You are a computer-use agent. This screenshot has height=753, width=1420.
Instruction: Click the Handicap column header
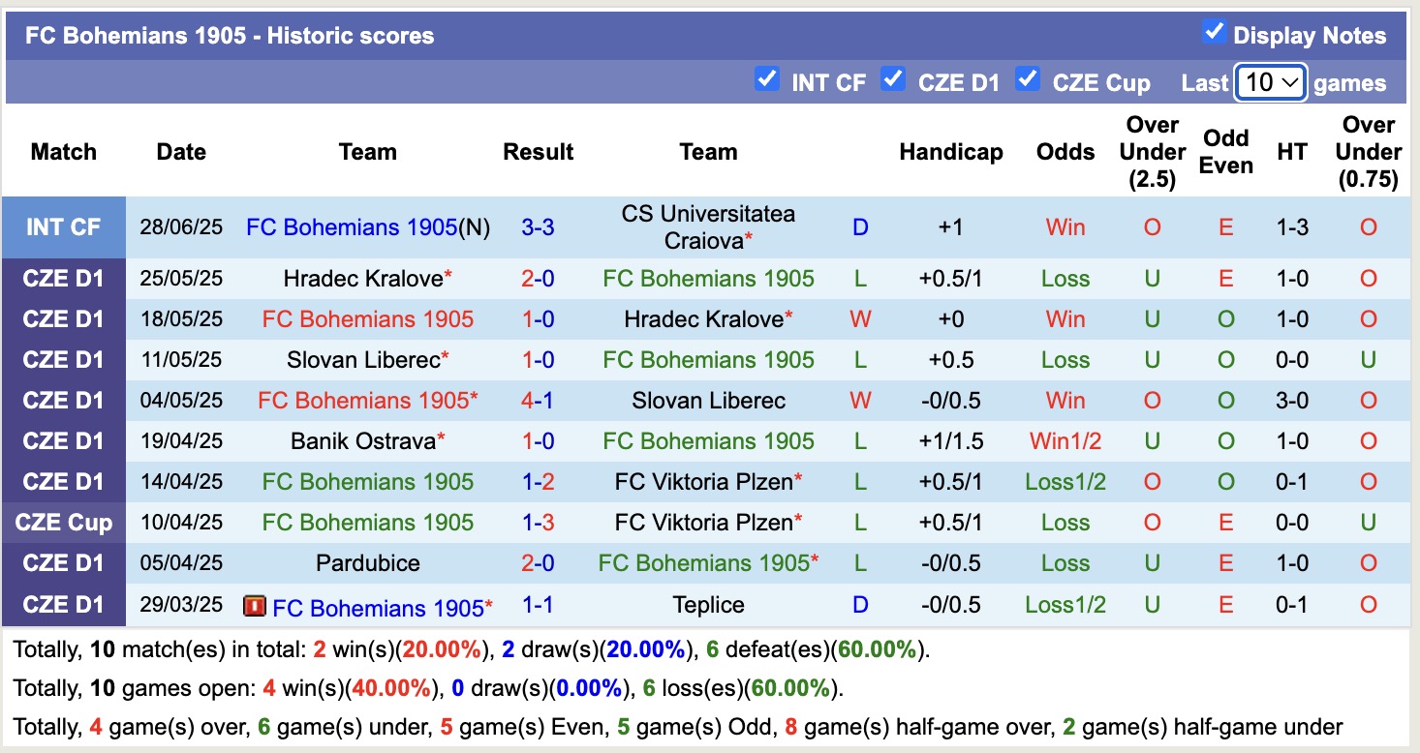(x=950, y=152)
